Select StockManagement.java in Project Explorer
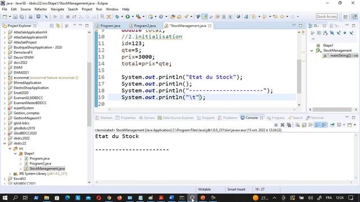The width and height of the screenshot is (360, 202). coord(47,168)
